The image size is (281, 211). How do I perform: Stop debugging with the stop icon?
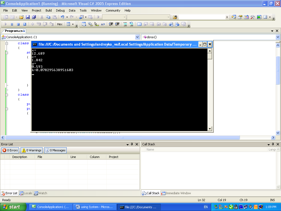pyautogui.click(x=18, y=24)
